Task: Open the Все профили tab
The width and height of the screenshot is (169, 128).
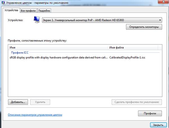Action: click(x=28, y=11)
